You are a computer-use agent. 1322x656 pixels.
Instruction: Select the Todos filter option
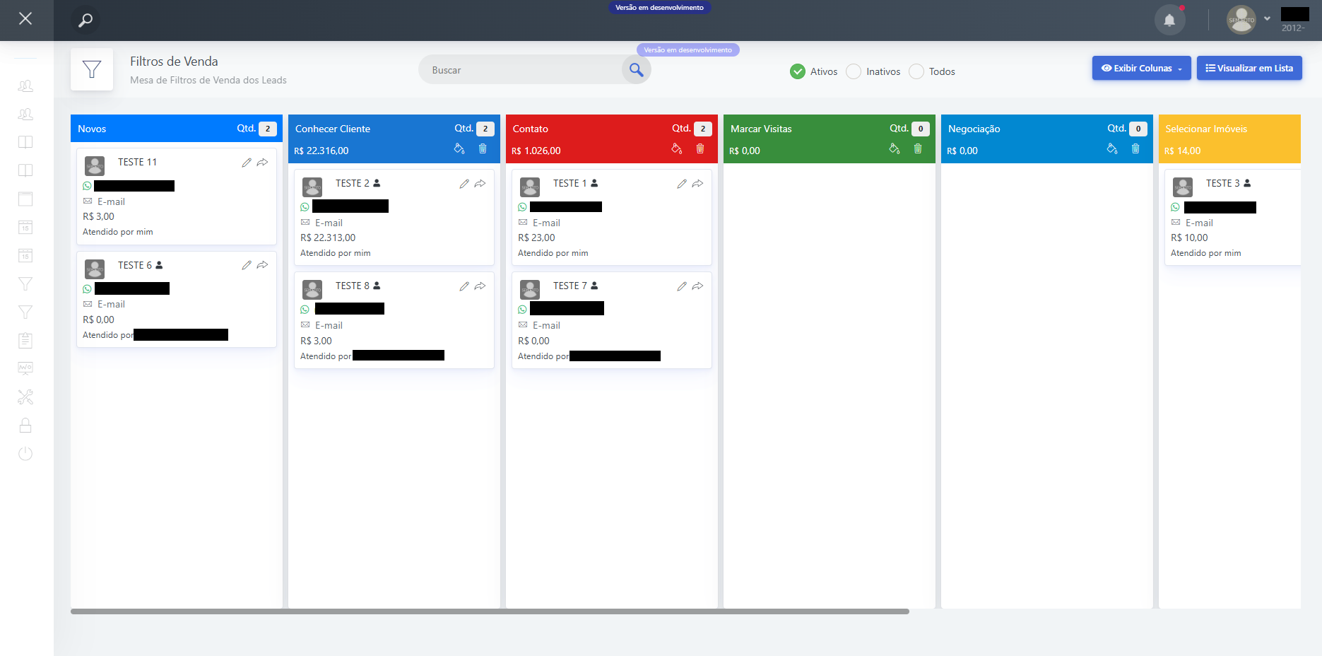pos(916,71)
